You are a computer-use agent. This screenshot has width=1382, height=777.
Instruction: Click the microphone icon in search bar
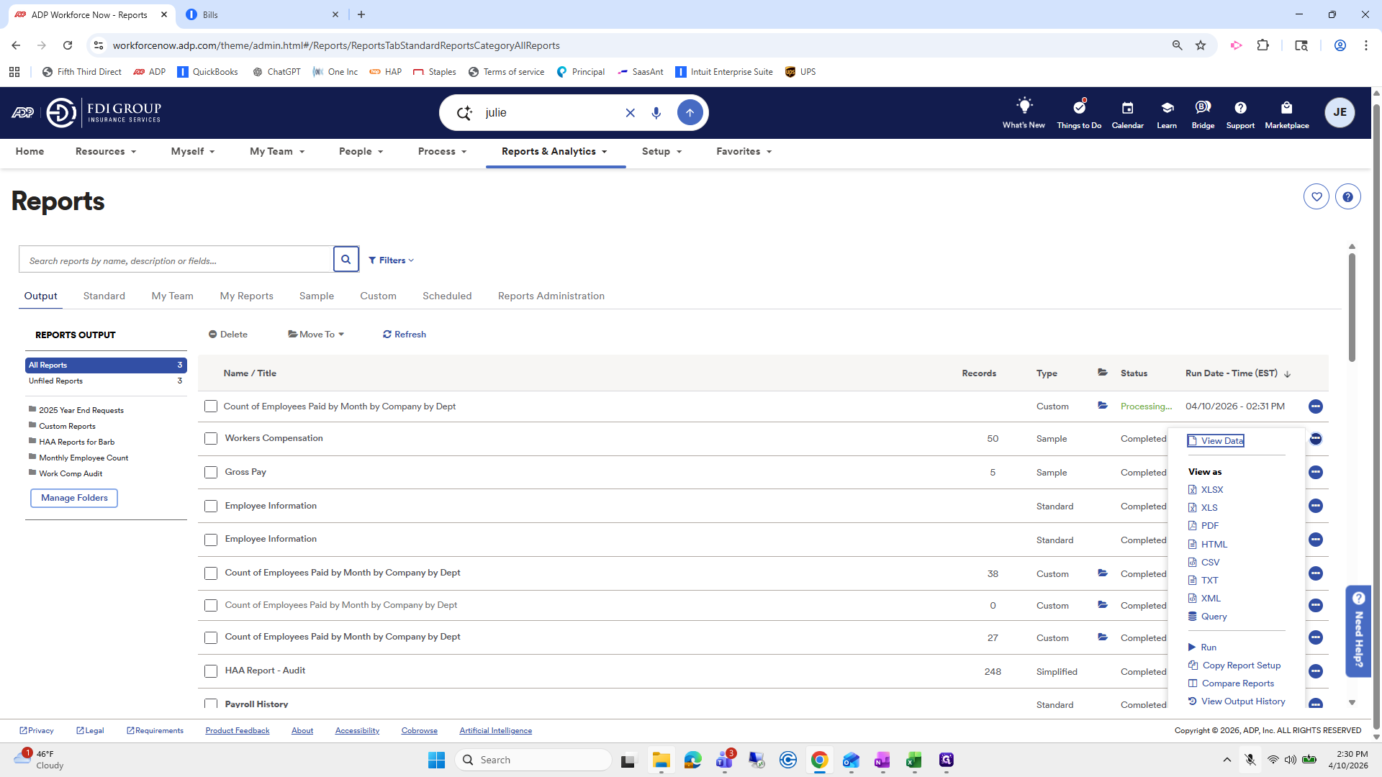(x=656, y=113)
